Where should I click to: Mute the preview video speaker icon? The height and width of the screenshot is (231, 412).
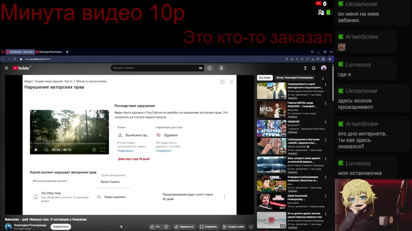tap(46, 150)
